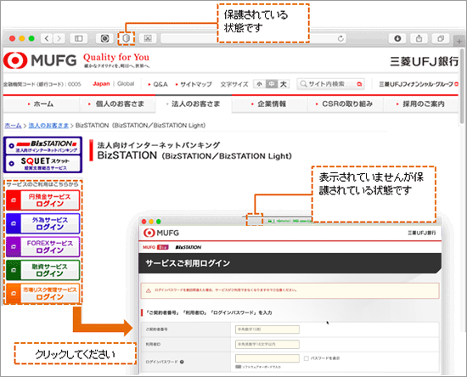Set font size to 小
The height and width of the screenshot is (377, 467).
pyautogui.click(x=260, y=84)
